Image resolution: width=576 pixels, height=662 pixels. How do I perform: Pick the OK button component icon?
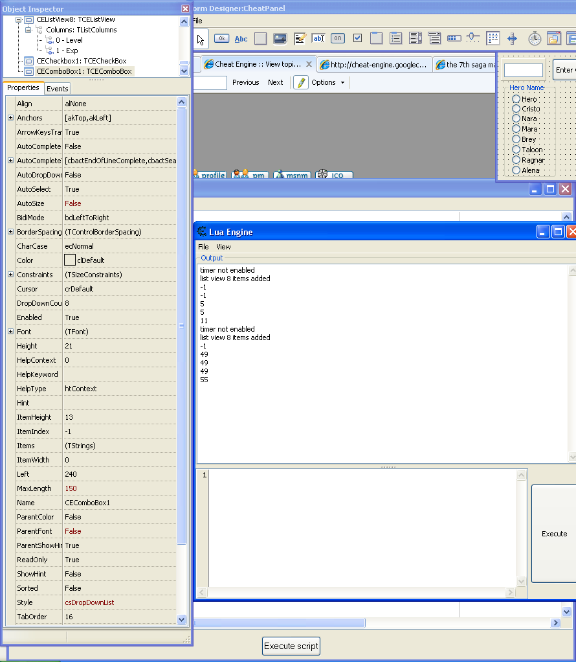(x=221, y=39)
